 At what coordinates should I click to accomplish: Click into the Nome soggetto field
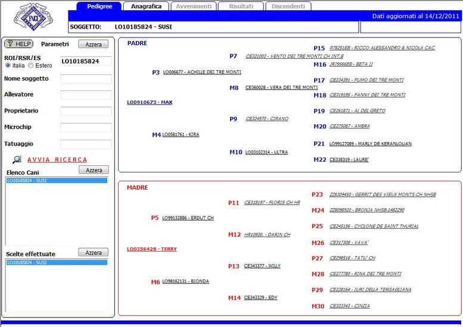pos(86,79)
